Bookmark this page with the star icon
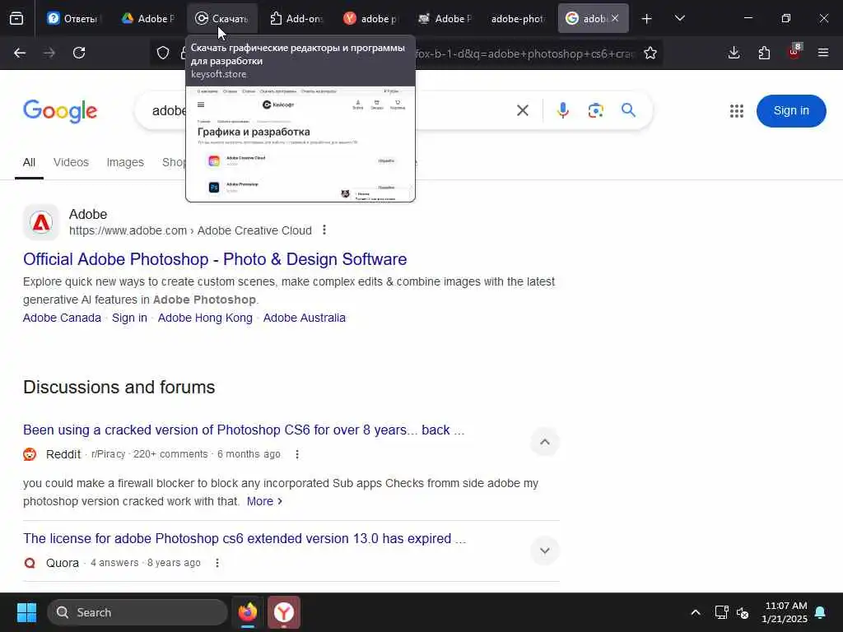The width and height of the screenshot is (843, 632). pyautogui.click(x=650, y=53)
